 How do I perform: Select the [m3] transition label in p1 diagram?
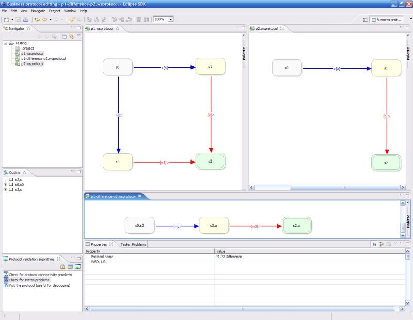[164, 162]
